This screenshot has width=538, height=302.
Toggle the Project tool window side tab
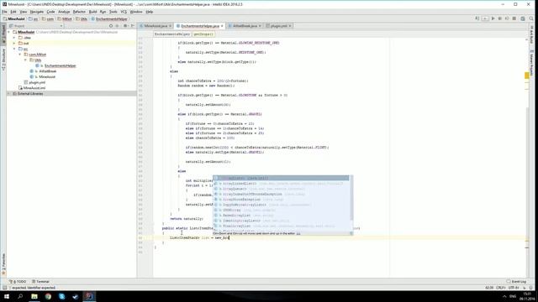[x=3, y=34]
